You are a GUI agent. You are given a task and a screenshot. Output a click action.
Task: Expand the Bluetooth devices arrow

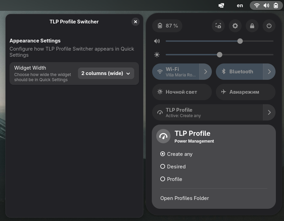[269, 72]
